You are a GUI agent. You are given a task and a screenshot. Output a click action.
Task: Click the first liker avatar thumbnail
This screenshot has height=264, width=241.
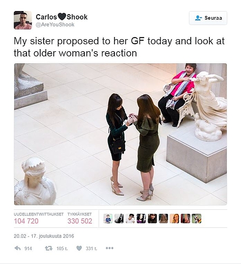(x=108, y=218)
